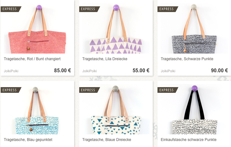
Task: Open title Tragetasche, Blaue Dreiecke
Action: pyautogui.click(x=107, y=140)
